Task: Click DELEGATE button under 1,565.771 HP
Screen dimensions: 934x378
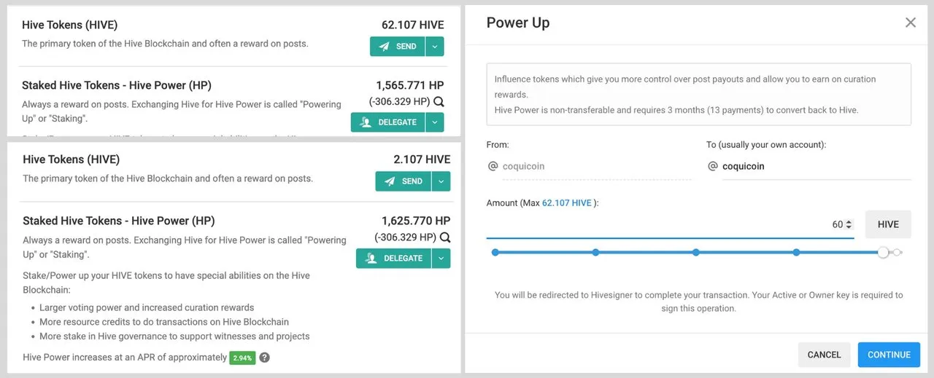Action: tap(387, 122)
